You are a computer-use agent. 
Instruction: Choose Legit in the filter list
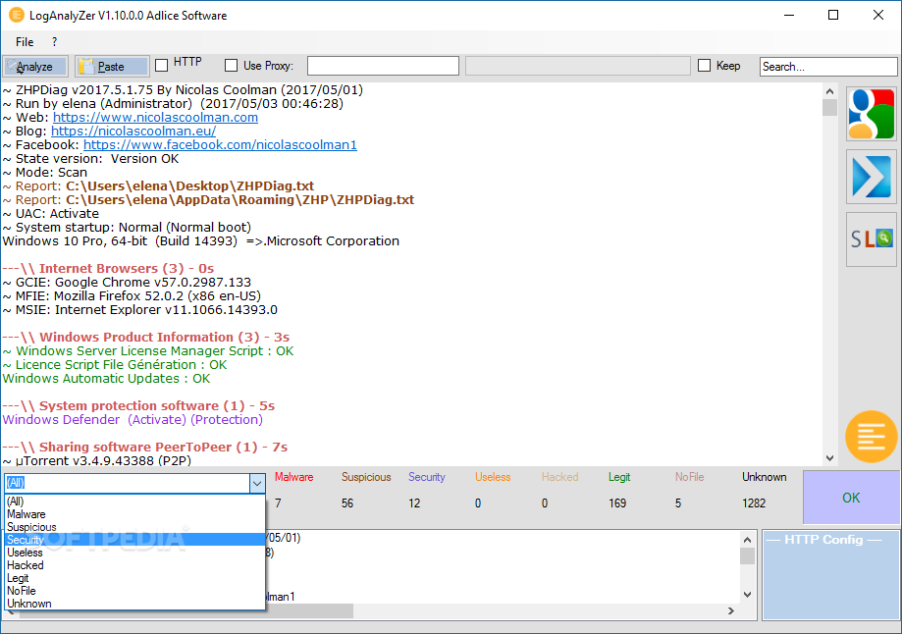click(134, 578)
